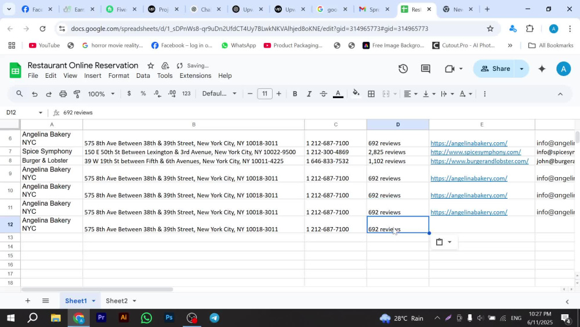Viewport: 580px width, 327px height.
Task: Open the File menu
Action: 32,76
